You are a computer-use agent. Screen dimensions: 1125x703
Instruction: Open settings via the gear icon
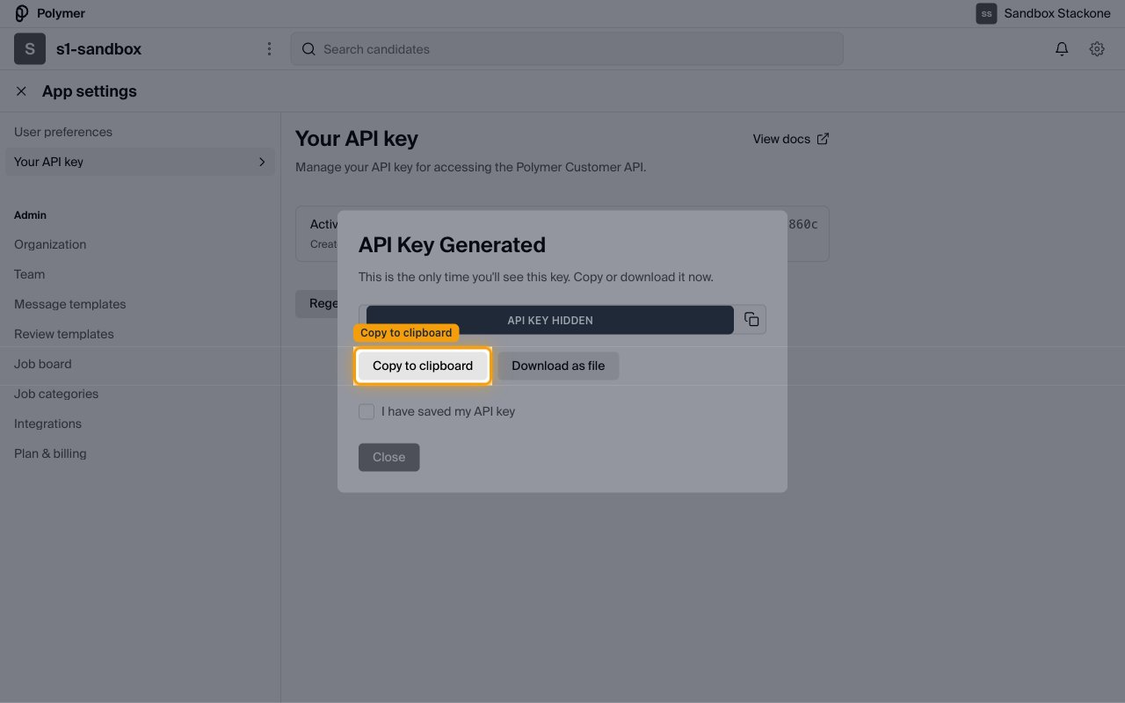pos(1097,49)
